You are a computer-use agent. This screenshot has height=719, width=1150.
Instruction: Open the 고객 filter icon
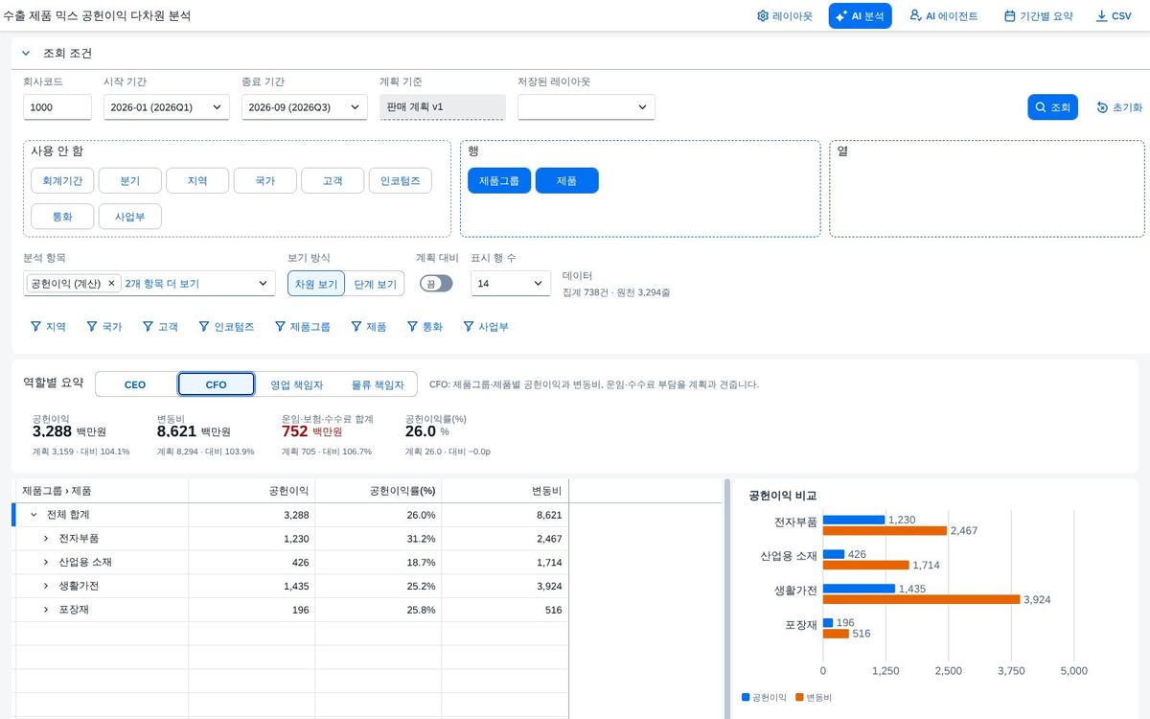click(160, 327)
